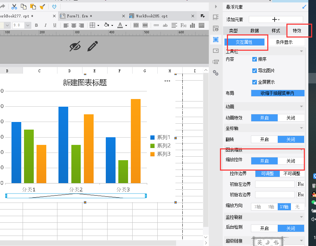Viewport: 316px width, 246px height.
Task: Click the merge cells icon
Action: pos(136,25)
